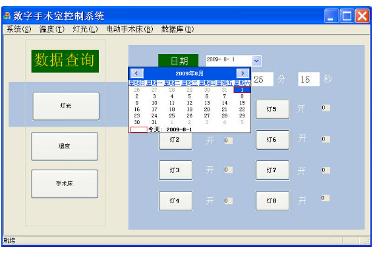Open the 温度(T) menu
The width and height of the screenshot is (373, 254).
(51, 29)
